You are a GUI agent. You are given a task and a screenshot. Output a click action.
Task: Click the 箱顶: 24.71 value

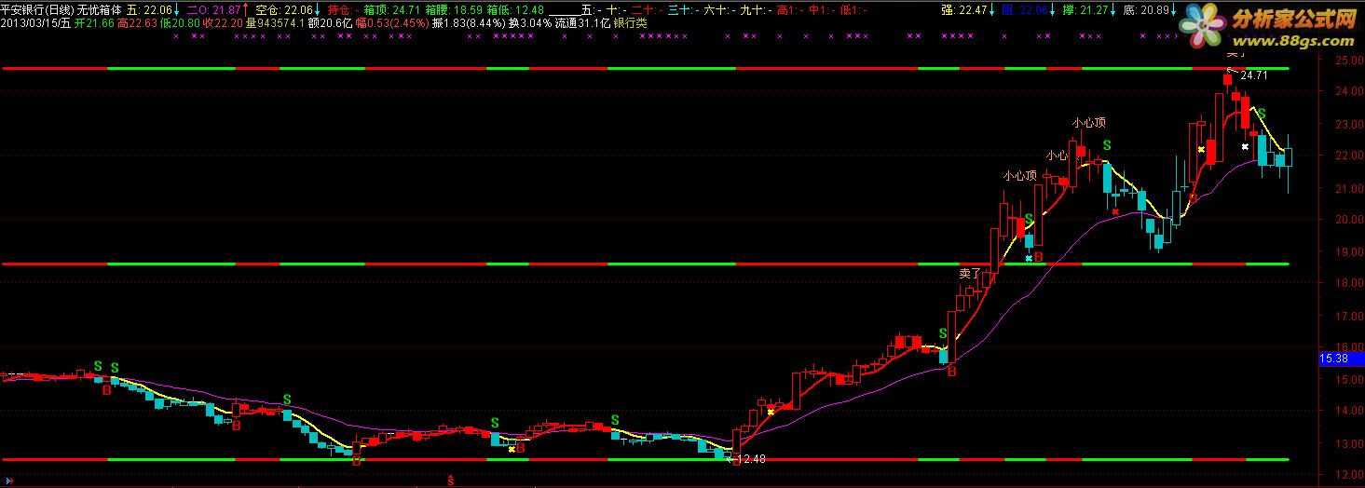coord(391,10)
